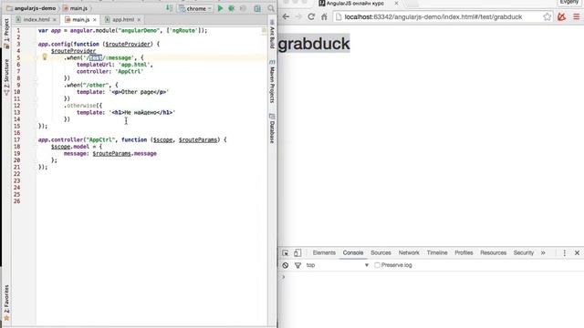Reload the Chrome page
Viewport: 584px width, 328px height.
click(x=311, y=16)
